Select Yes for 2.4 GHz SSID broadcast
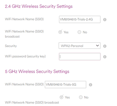This screenshot has width=117, height=106. 60,32
